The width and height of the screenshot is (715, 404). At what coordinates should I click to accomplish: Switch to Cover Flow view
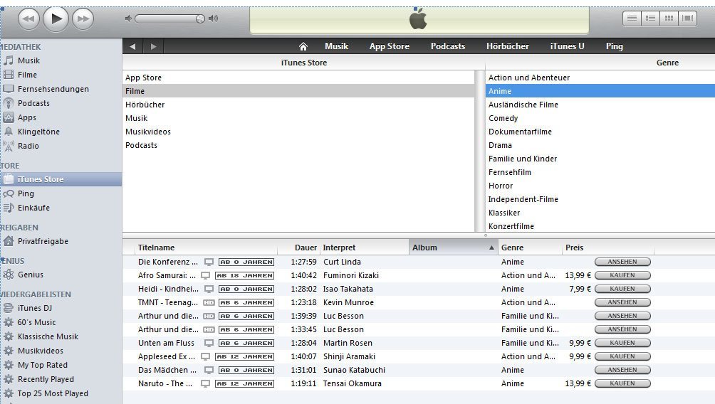[687, 18]
